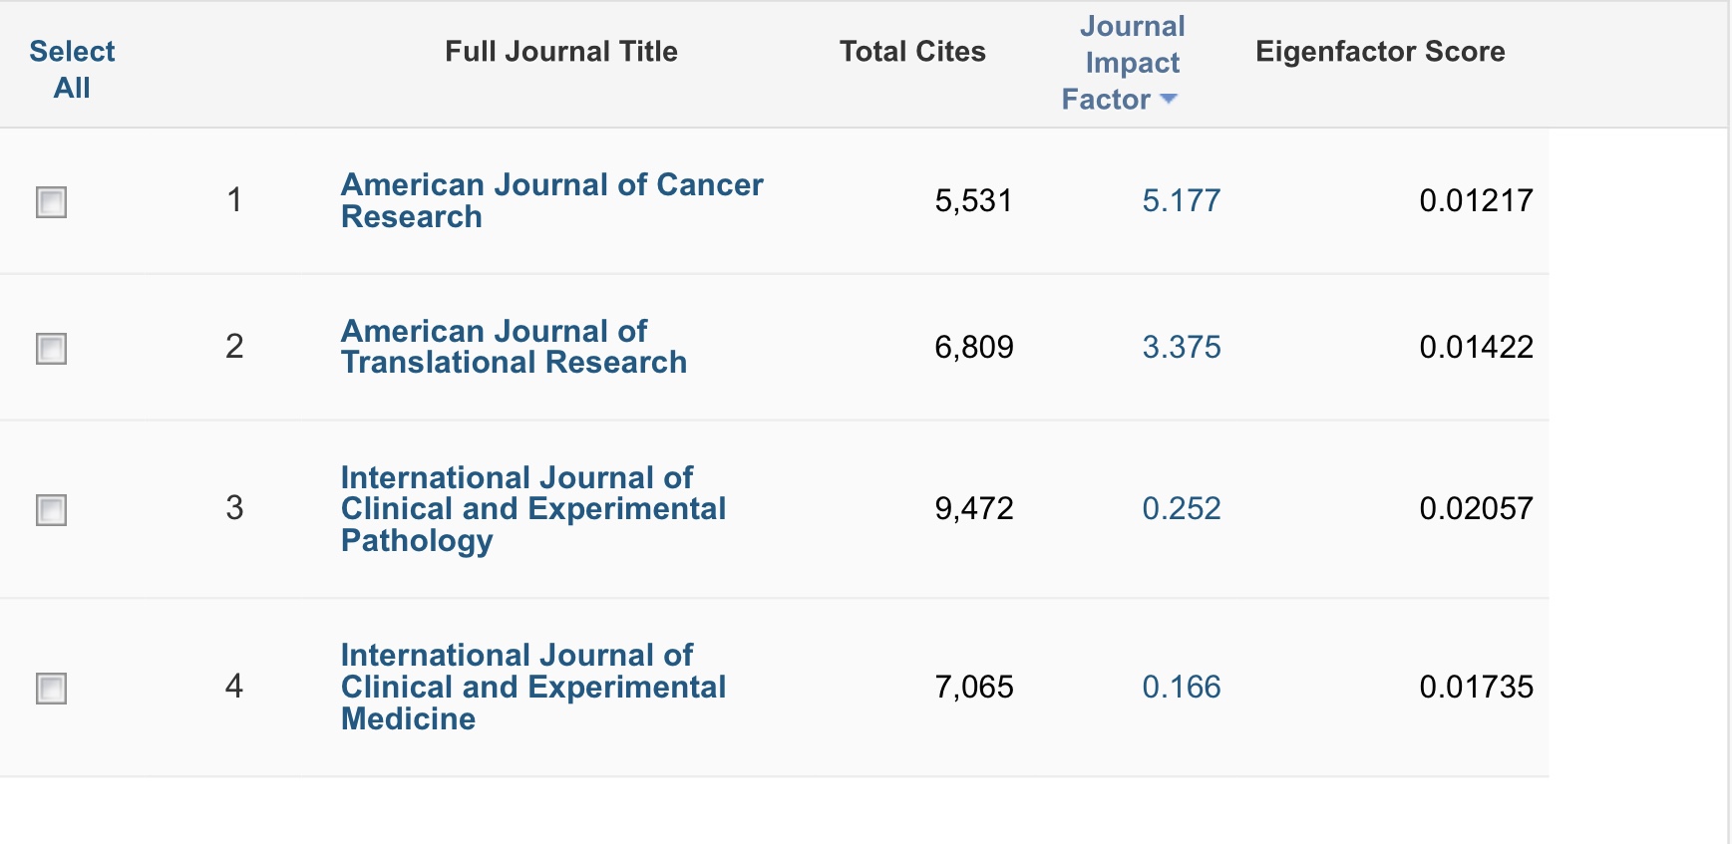Select checkbox for Clinical and Experimental Medicine row
Viewport: 1732px width, 844px height.
pos(51,689)
